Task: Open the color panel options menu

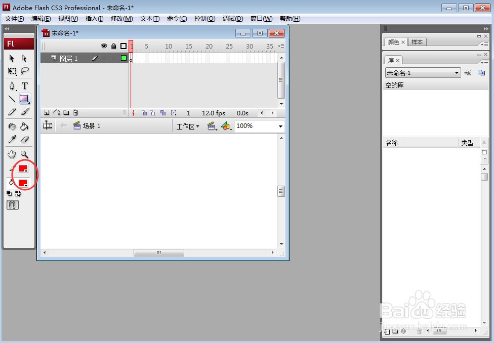Action: 484,44
